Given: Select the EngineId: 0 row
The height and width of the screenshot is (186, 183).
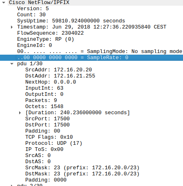Looking at the screenshot, I should click(35, 45).
